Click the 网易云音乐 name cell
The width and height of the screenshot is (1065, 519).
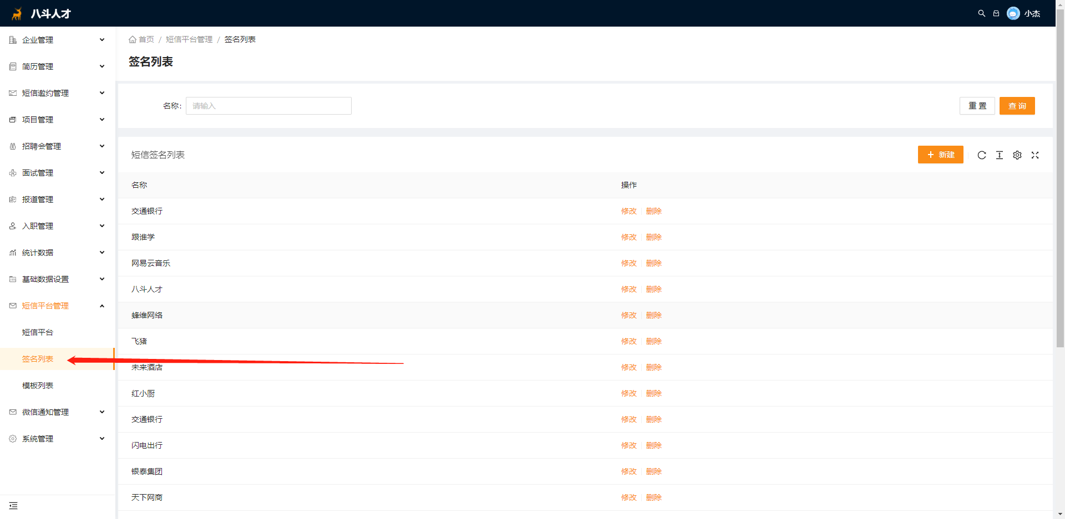point(151,263)
